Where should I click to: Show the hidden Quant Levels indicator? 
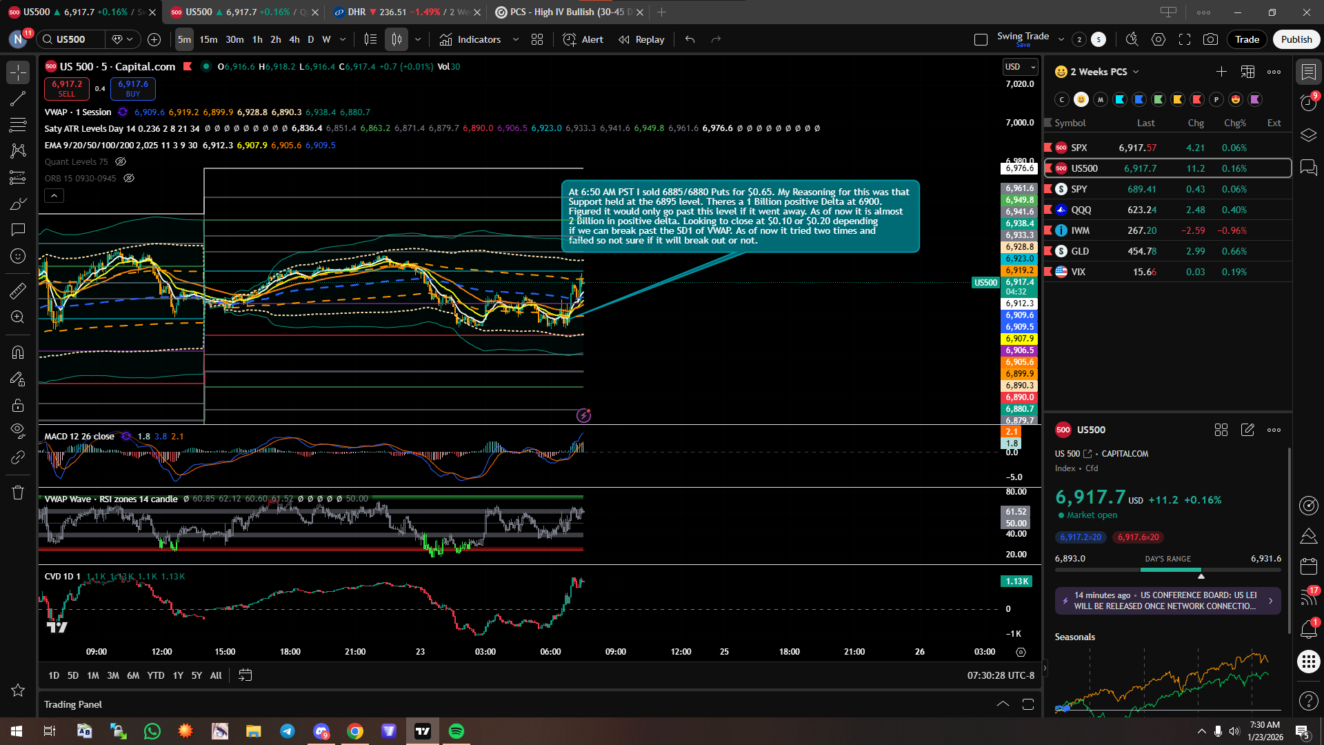click(121, 161)
